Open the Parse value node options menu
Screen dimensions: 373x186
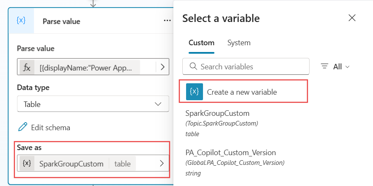tap(167, 21)
